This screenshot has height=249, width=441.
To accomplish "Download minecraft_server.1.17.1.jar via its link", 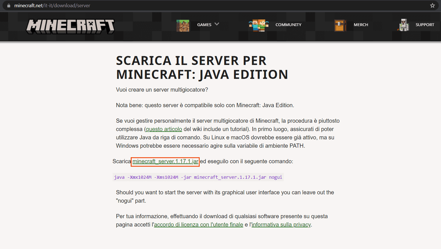I will [x=165, y=161].
